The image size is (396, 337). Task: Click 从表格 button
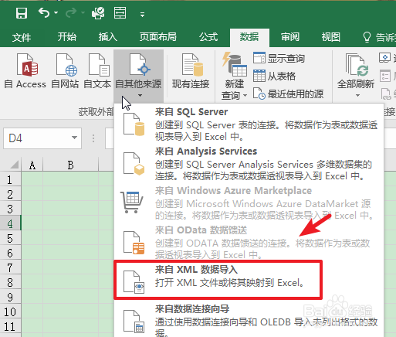[x=274, y=76]
